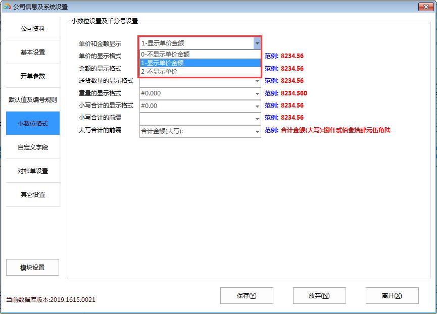Image resolution: width=437 pixels, height=314 pixels.
Task: Exit via the 离开(X) button
Action: (392, 296)
